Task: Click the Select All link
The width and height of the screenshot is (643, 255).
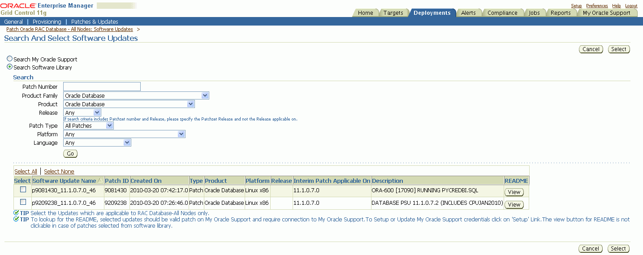Action: (26, 171)
